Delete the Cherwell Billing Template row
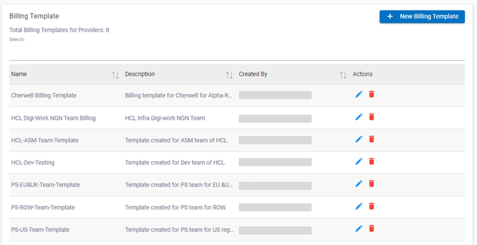Image resolution: width=477 pixels, height=245 pixels. coord(371,94)
